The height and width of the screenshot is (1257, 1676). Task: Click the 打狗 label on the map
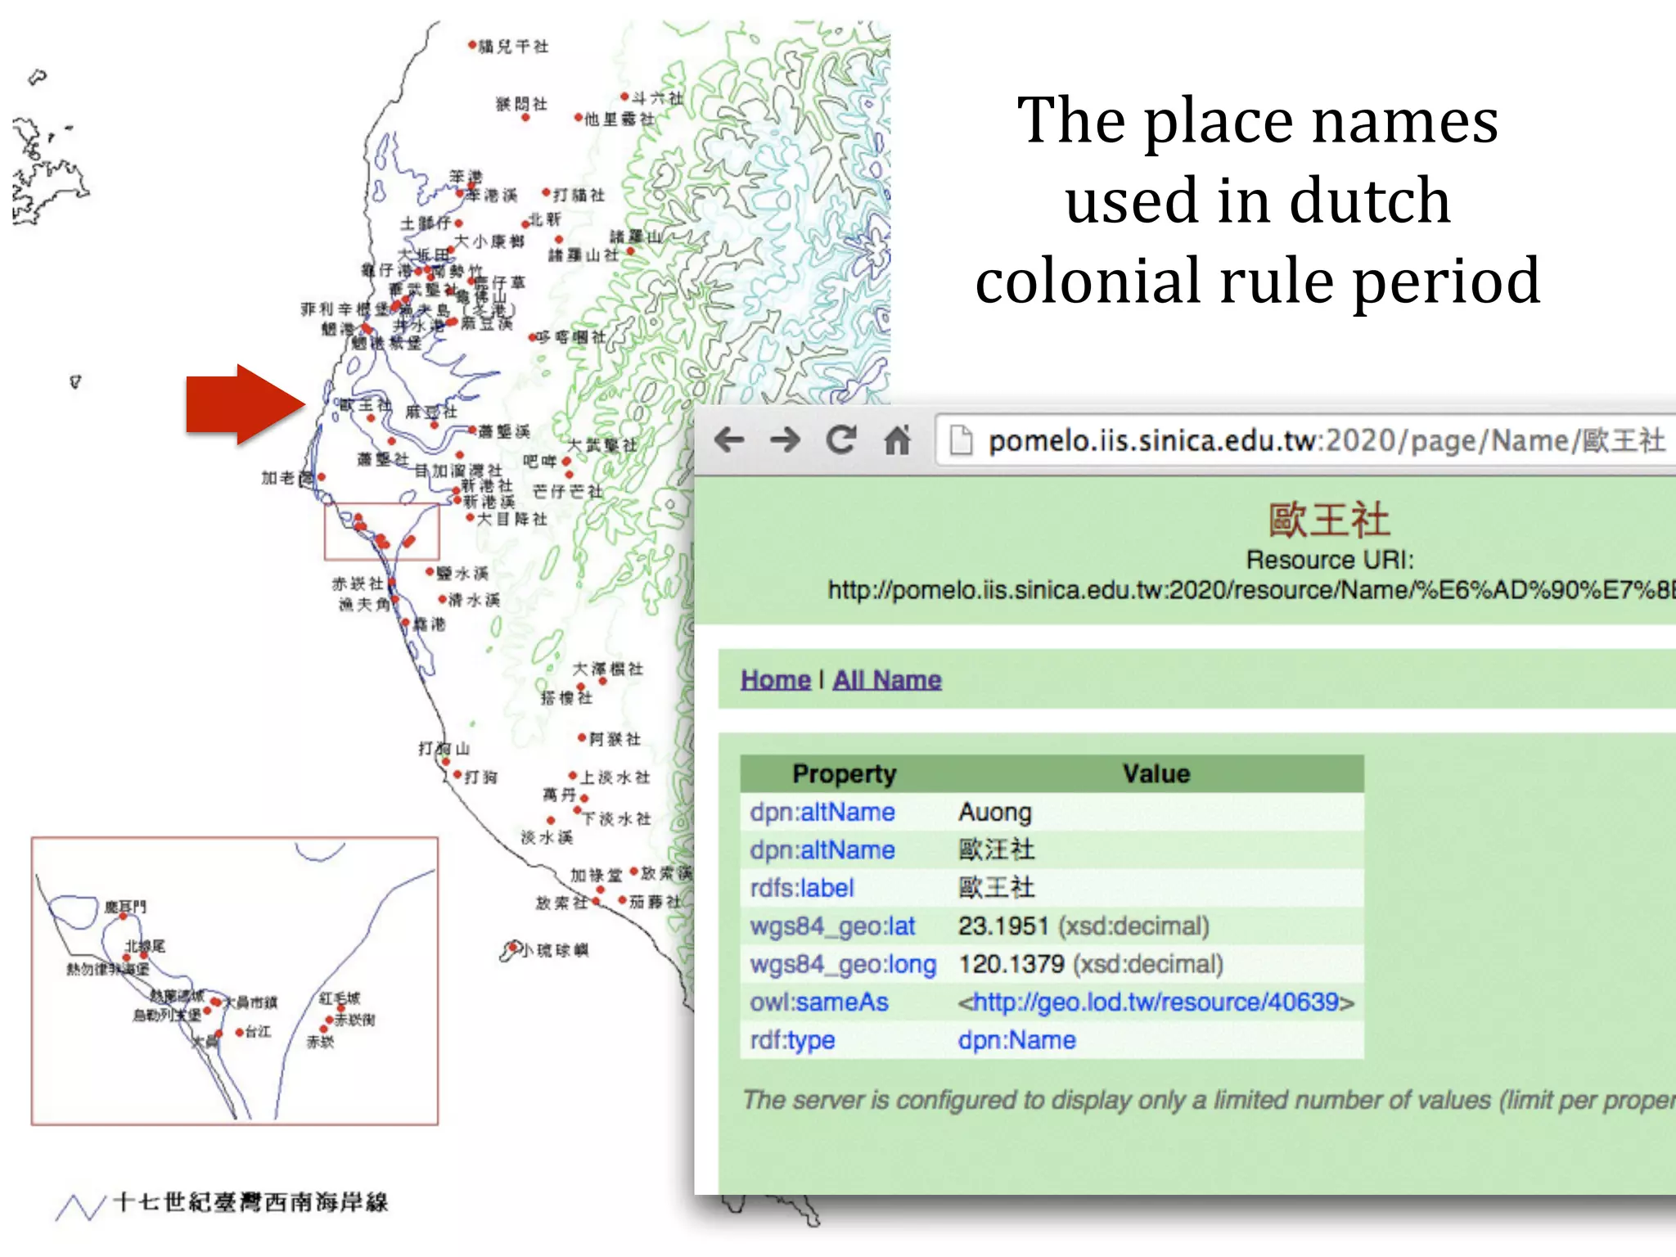pyautogui.click(x=481, y=777)
